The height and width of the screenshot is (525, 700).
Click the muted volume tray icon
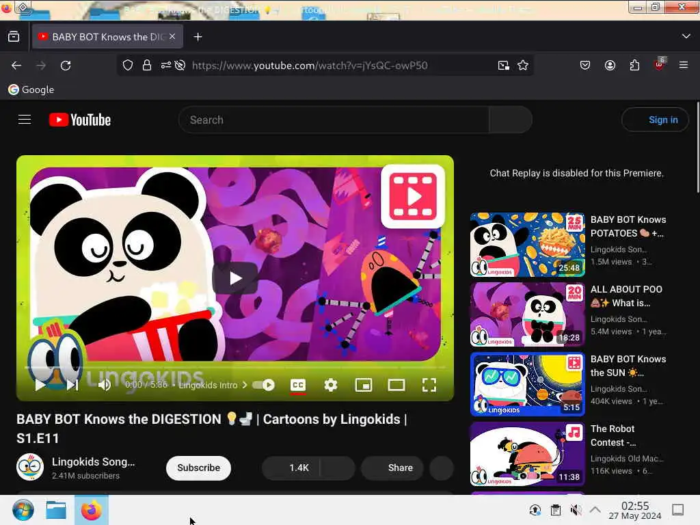[576, 510]
